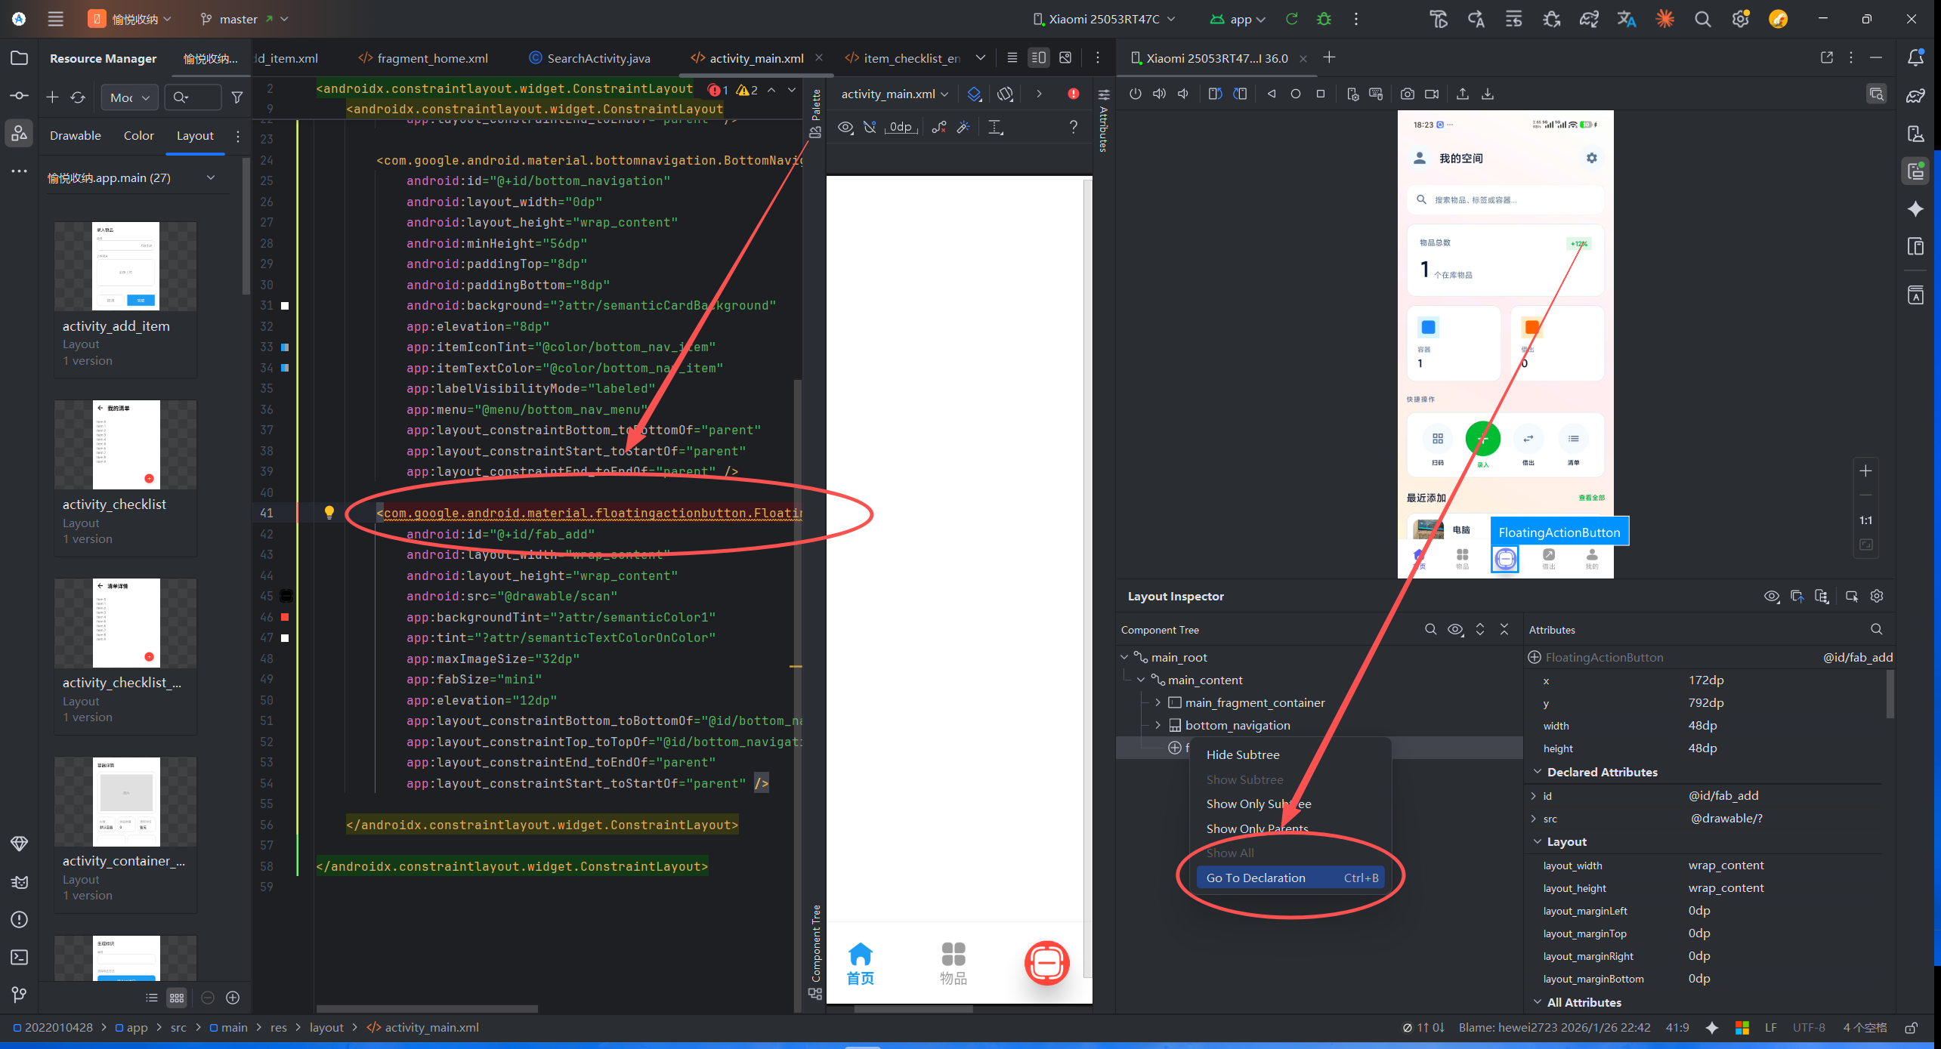Image resolution: width=1941 pixels, height=1049 pixels.
Task: Click the red color swatch on line 46
Action: coord(285,617)
